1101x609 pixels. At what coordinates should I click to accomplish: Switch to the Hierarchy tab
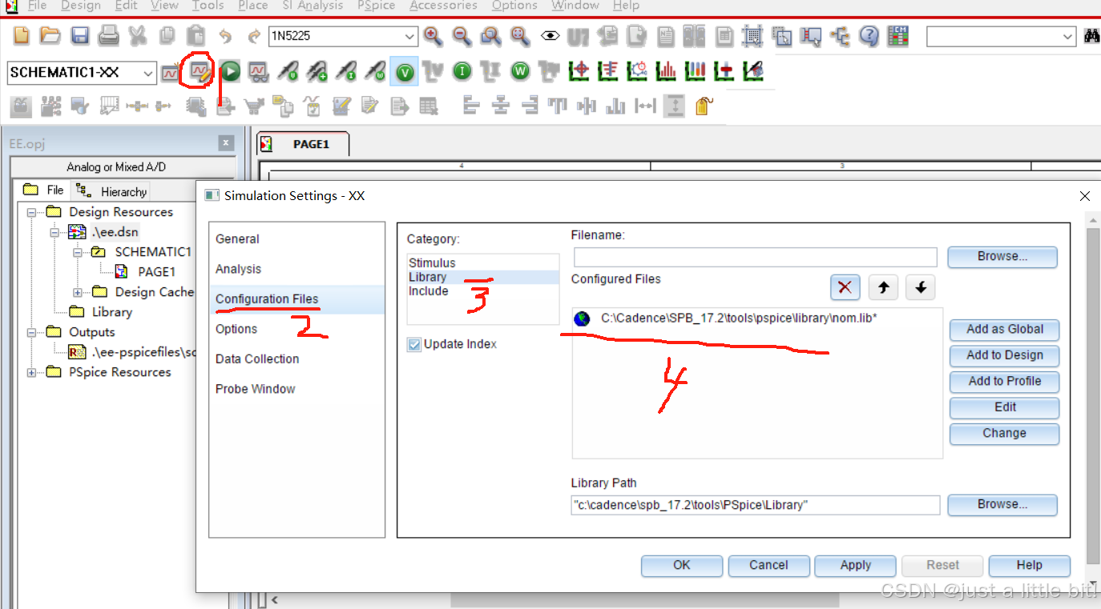click(x=111, y=190)
